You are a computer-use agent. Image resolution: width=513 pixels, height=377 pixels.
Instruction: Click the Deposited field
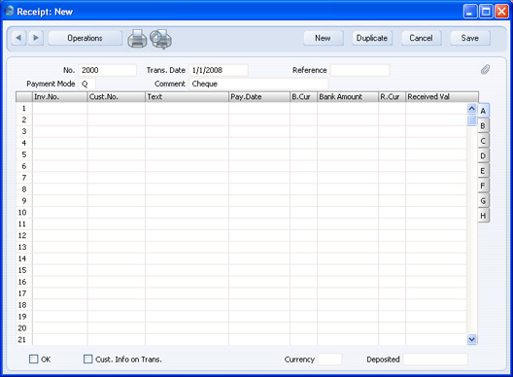tap(435, 359)
